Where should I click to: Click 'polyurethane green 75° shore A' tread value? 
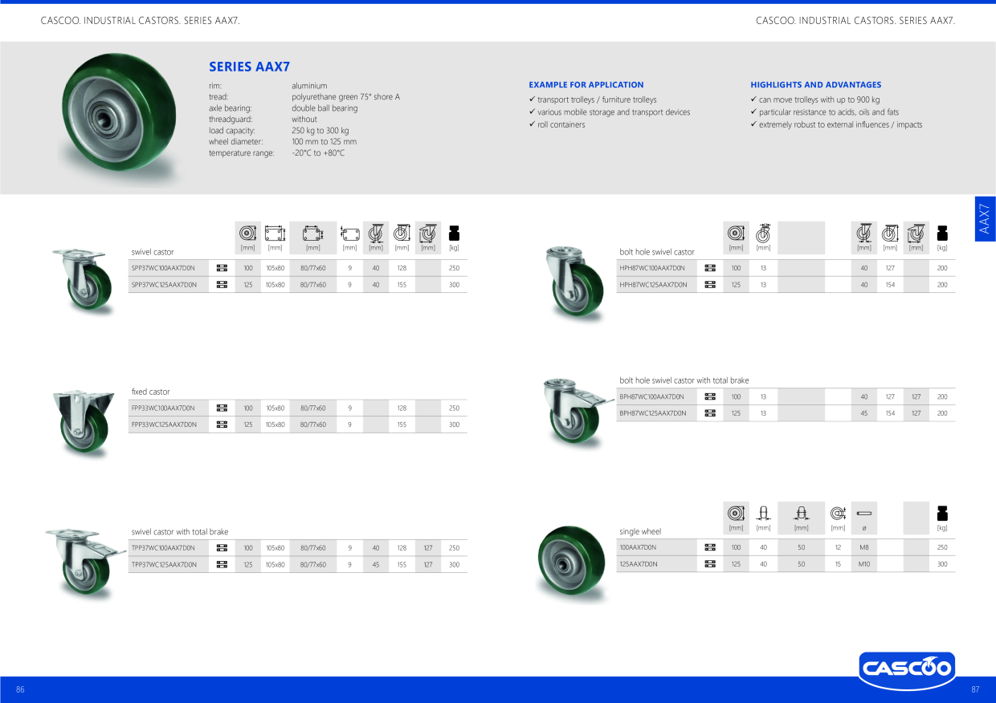[x=345, y=97]
